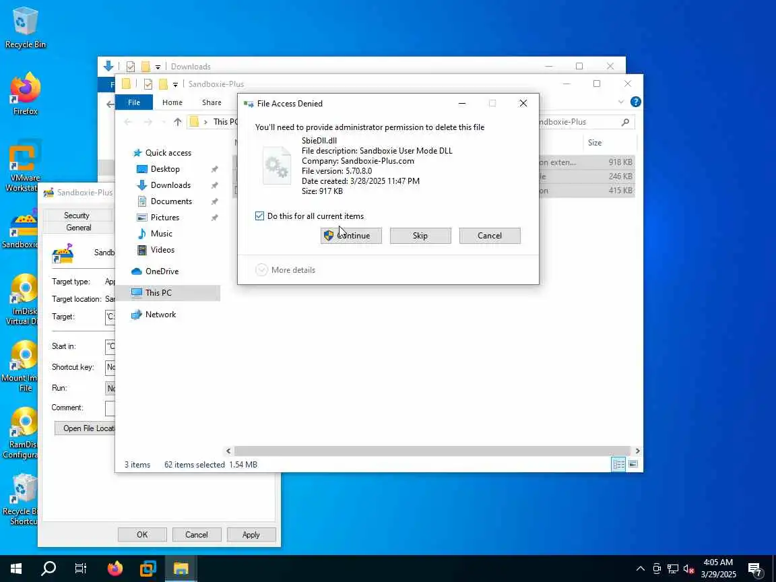This screenshot has width=776, height=582.
Task: Open Firefox desktop shortcut
Action: (x=25, y=94)
